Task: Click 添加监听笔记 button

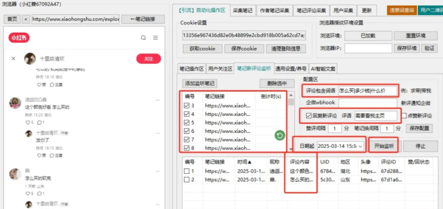Action: [x=200, y=83]
